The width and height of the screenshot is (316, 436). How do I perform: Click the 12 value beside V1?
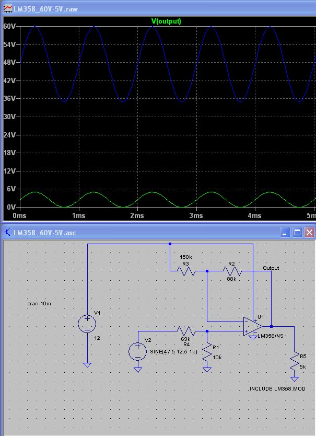pyautogui.click(x=97, y=338)
